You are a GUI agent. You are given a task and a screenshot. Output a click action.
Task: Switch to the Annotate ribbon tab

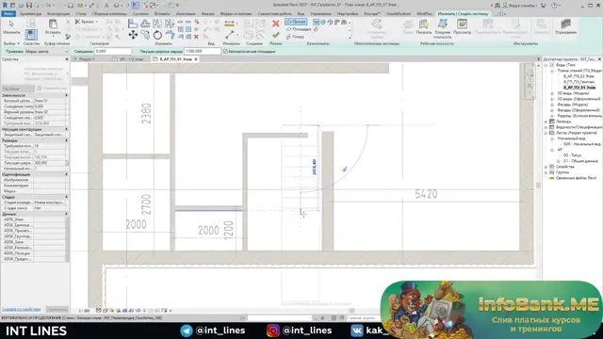(x=186, y=13)
